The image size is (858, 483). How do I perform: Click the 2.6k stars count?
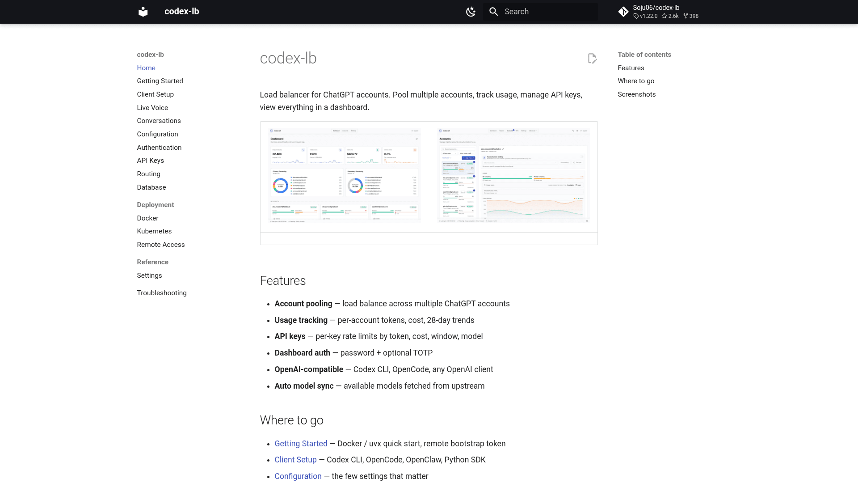pos(670,16)
